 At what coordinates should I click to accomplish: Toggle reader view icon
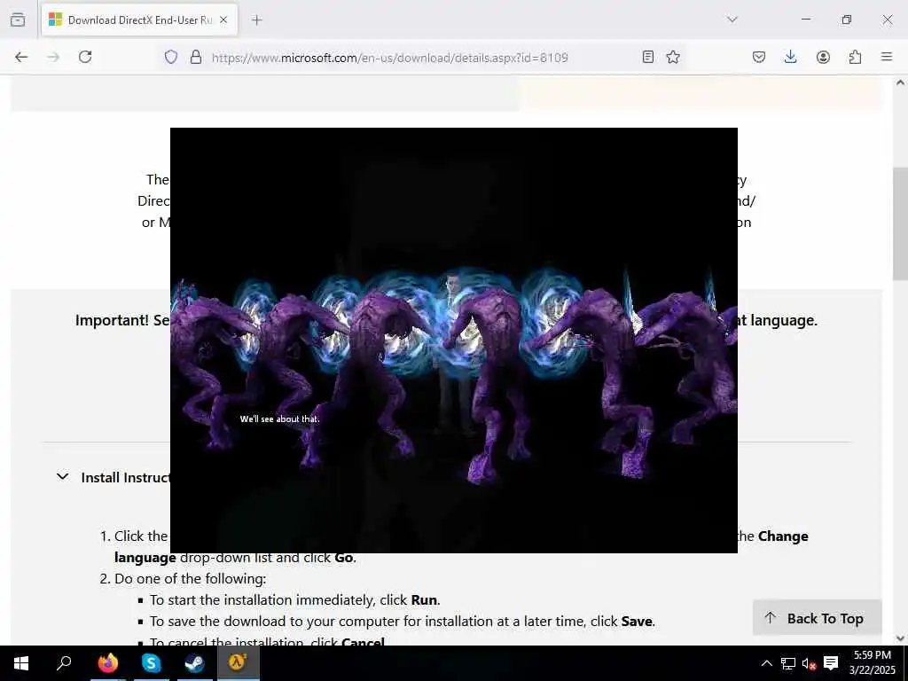pos(648,57)
